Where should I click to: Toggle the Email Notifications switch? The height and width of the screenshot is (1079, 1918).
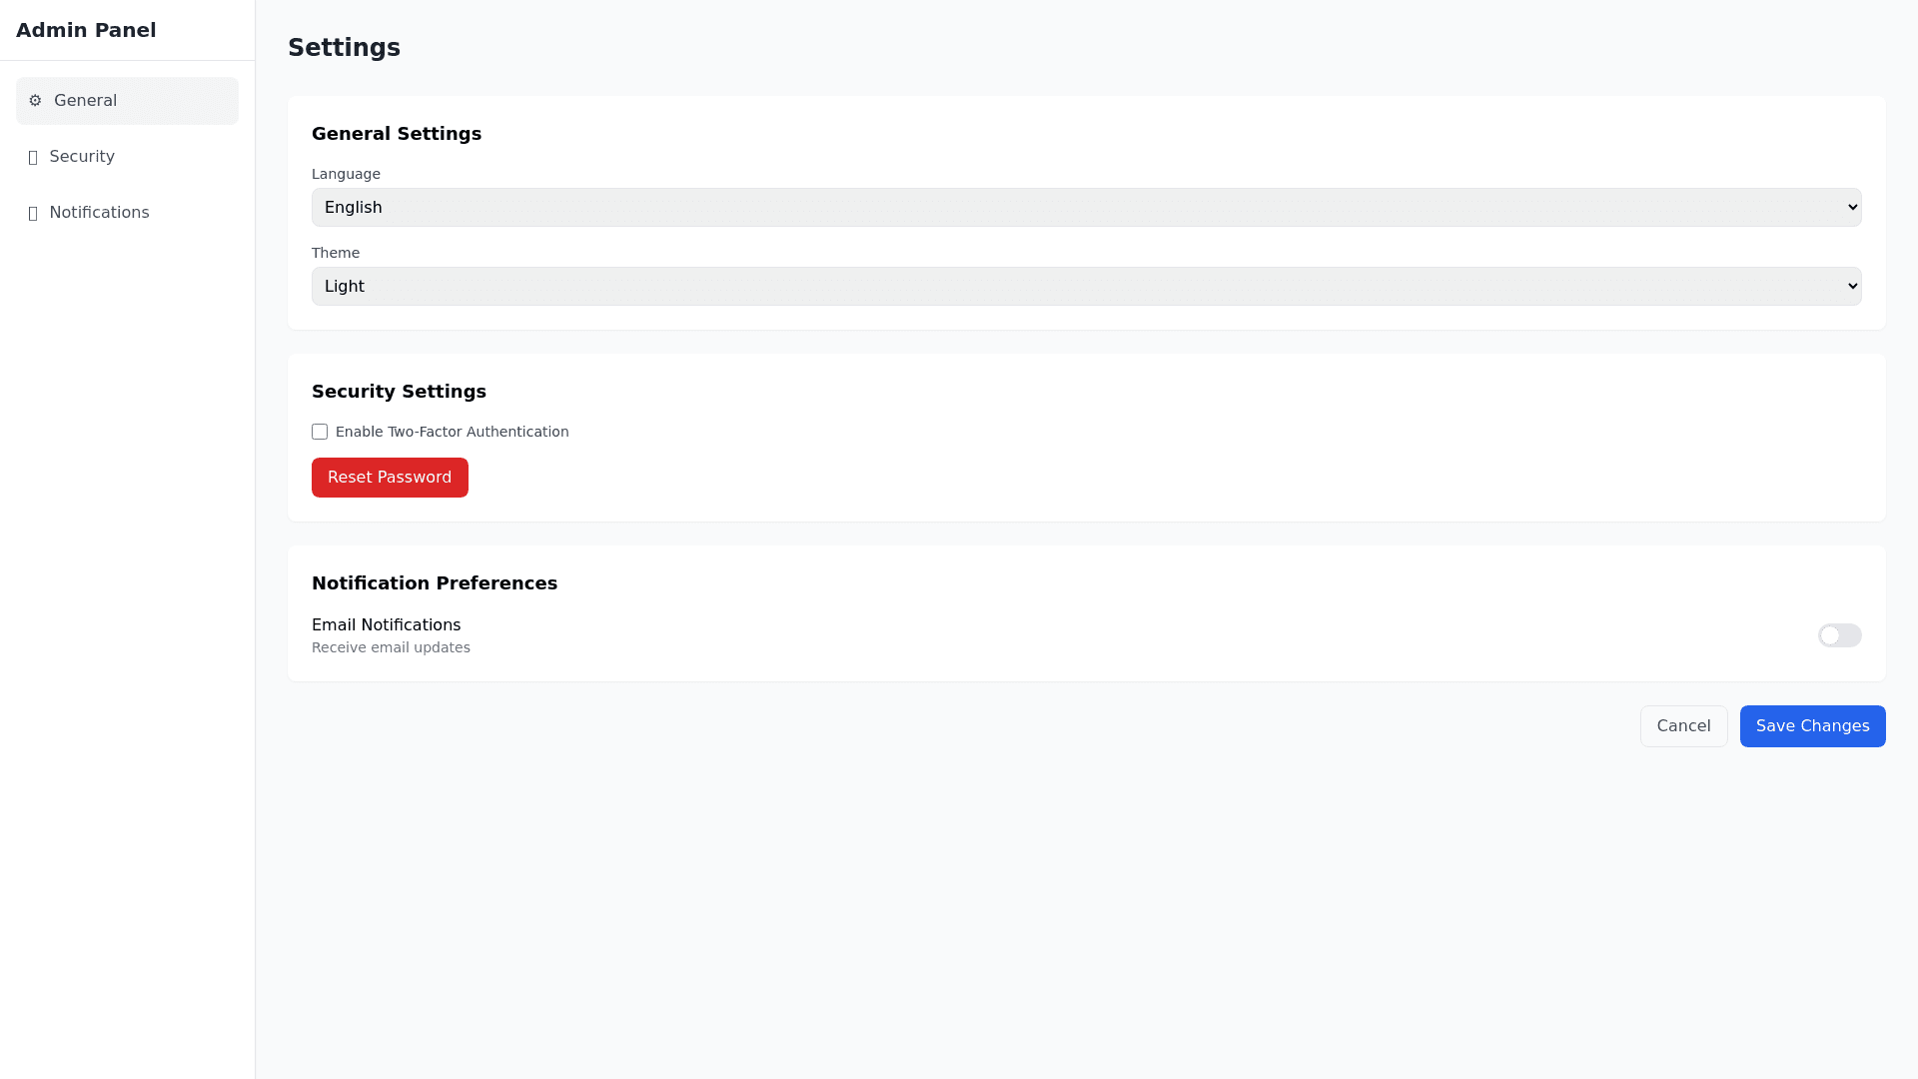pos(1839,635)
